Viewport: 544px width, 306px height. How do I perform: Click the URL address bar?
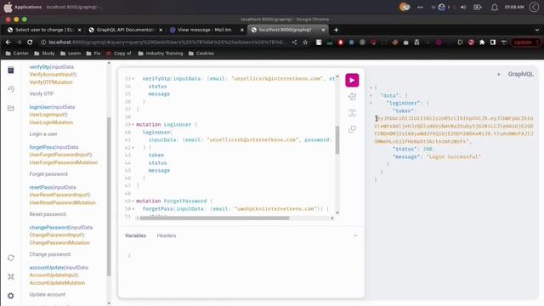167,42
